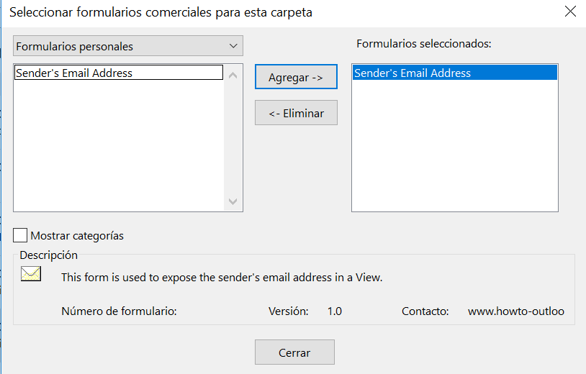This screenshot has width=586, height=374.
Task: Open the Formularios personales dropdown
Action: pos(128,46)
